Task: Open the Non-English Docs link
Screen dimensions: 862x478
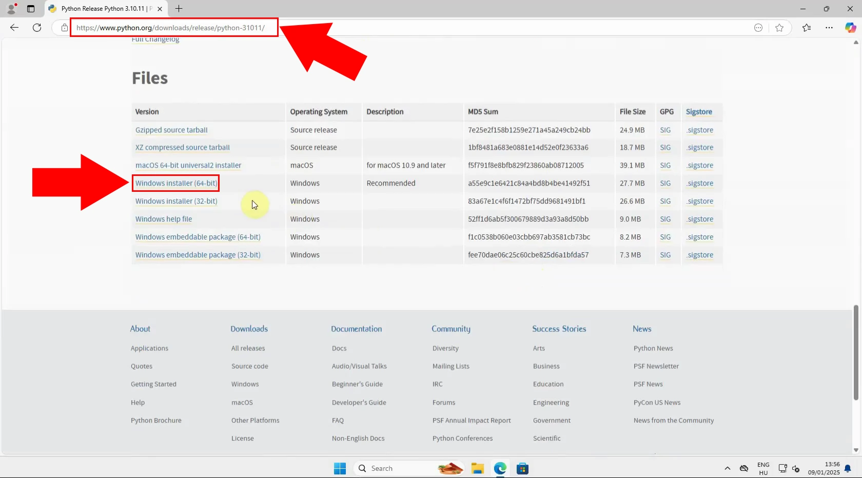Action: [358, 439]
